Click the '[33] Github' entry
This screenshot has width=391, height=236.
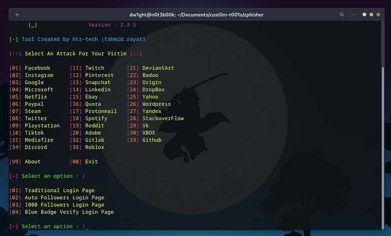pyautogui.click(x=144, y=140)
